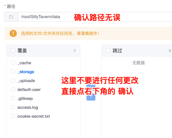Click the _storage item label
Screen dimensions: 172x138
(26, 72)
